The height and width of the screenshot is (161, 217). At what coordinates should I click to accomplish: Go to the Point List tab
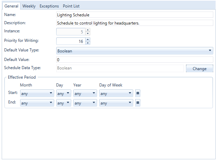71,6
